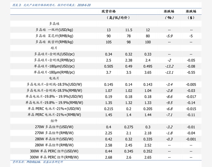Click the 电池片 section heading

click(x=54, y=78)
